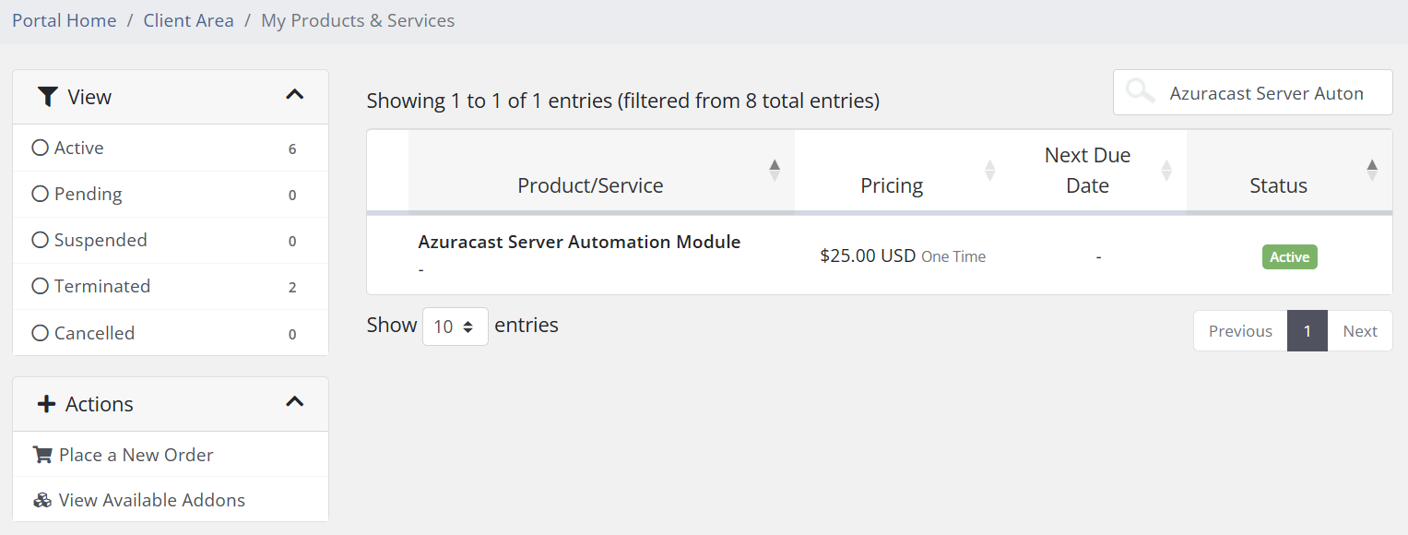
Task: Select the Suspended filter radio button
Action: coord(40,240)
